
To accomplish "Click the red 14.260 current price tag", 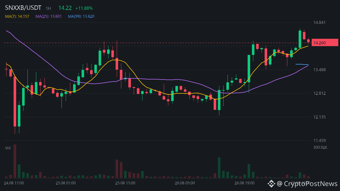I will 325,43.
